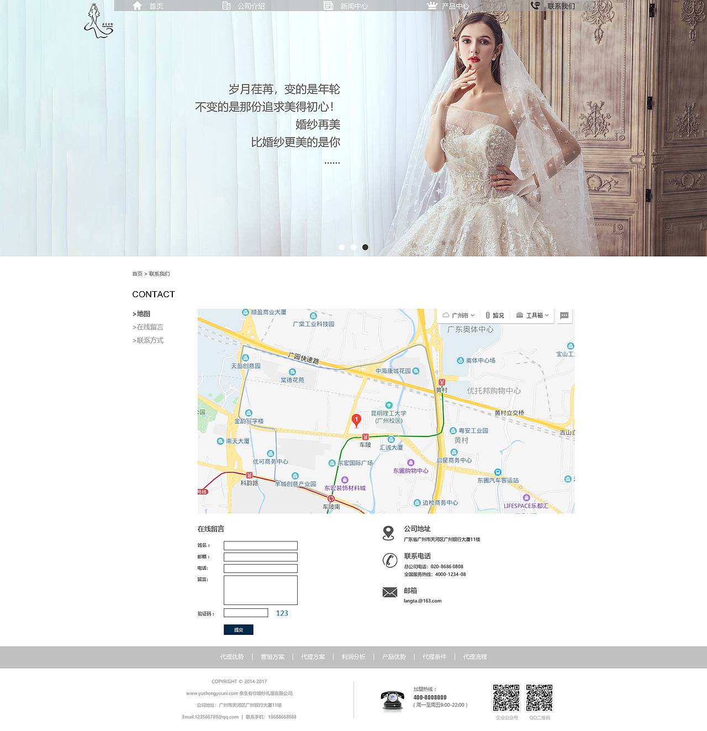Click 联系我们 breadcrumb link
707x731 pixels.
pos(159,274)
